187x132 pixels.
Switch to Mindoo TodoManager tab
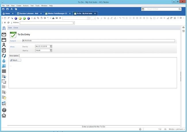pyautogui.click(x=56, y=13)
